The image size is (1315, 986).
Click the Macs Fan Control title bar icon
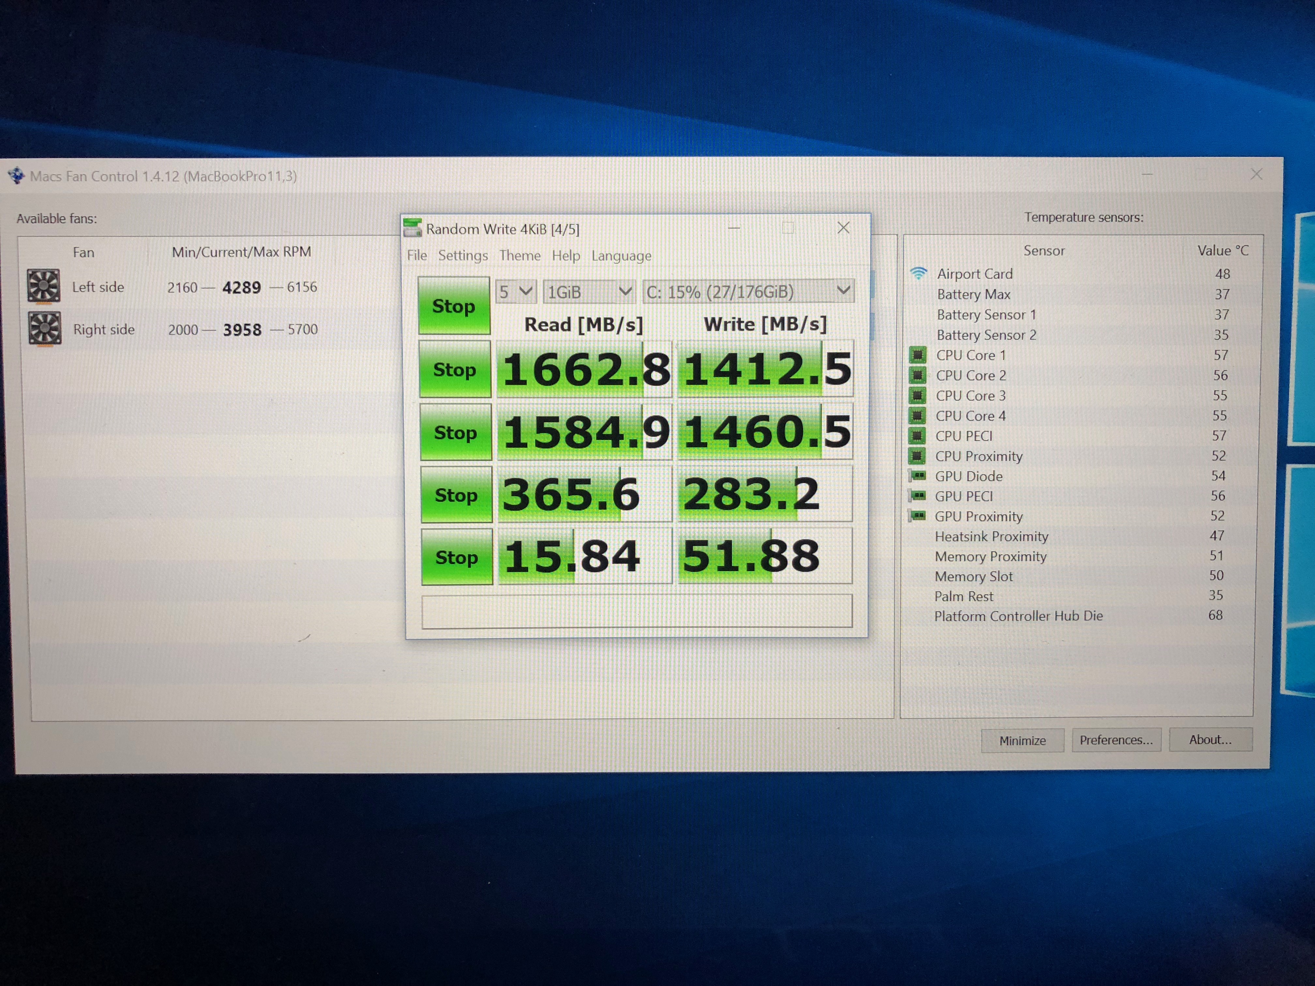click(x=16, y=175)
